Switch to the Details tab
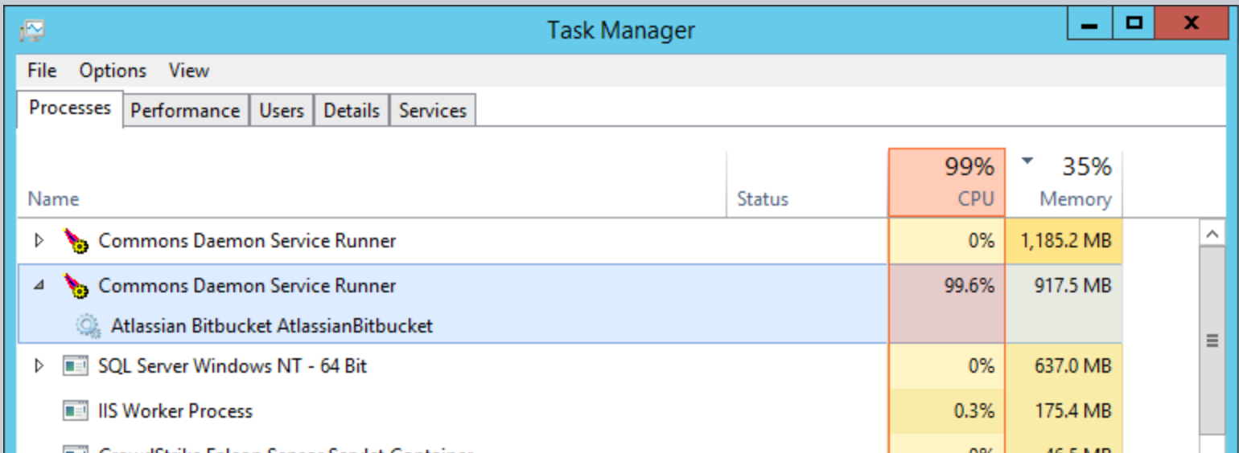 point(352,111)
